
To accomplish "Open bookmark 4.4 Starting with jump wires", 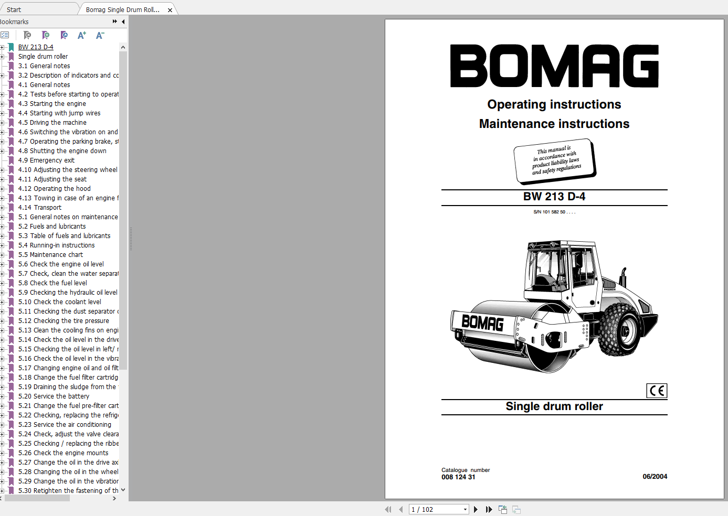I will coord(59,113).
